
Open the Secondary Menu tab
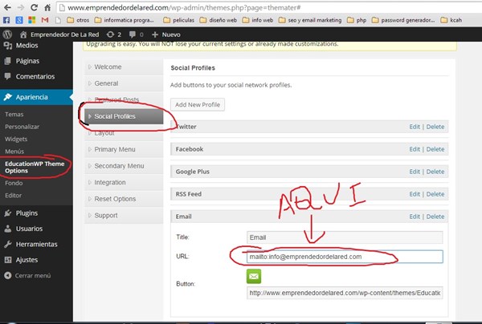tap(124, 166)
